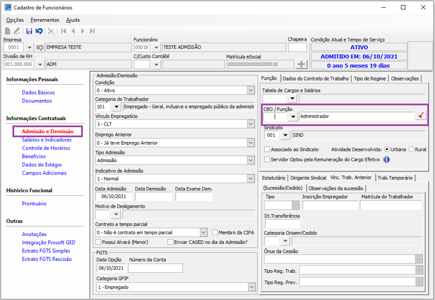Open the Opções menu
The image size is (435, 300).
pyautogui.click(x=15, y=20)
